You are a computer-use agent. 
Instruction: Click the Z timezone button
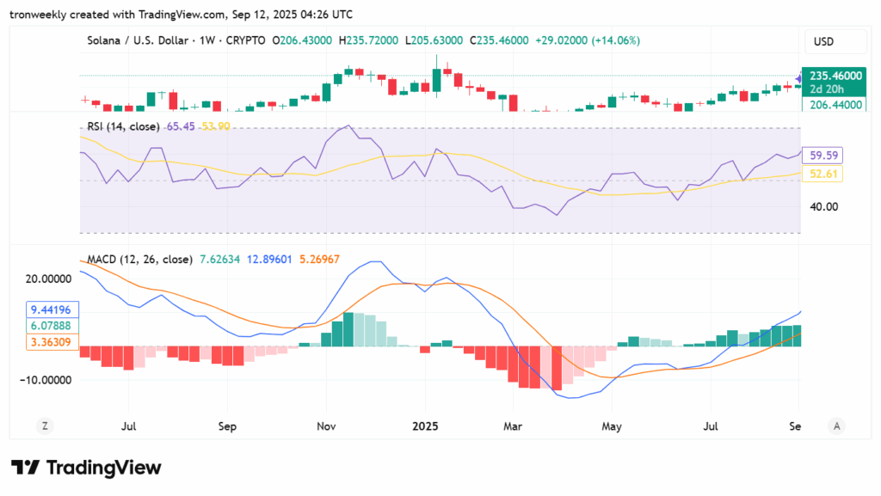45,426
